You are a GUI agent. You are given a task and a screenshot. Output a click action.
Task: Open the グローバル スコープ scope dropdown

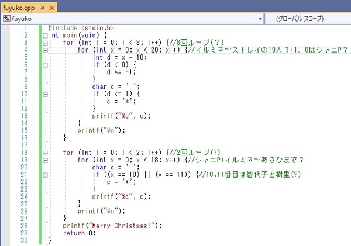tap(308, 19)
